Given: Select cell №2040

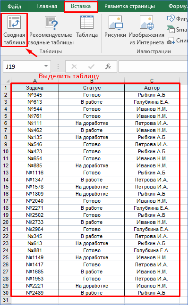Looking at the screenshot, I should click(x=35, y=201).
